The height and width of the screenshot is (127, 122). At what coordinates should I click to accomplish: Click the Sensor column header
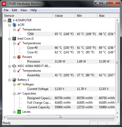pos(28,15)
